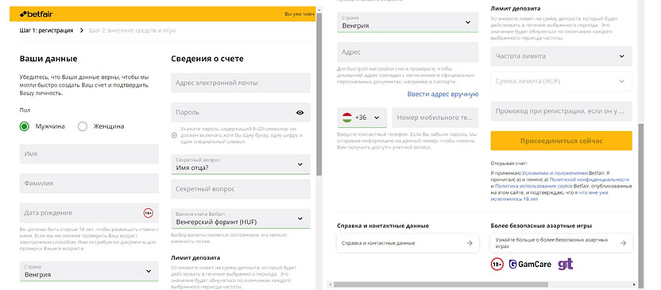Screen dimensions: 661x290
Task: Select the Женщина radio button
Action: [83, 126]
